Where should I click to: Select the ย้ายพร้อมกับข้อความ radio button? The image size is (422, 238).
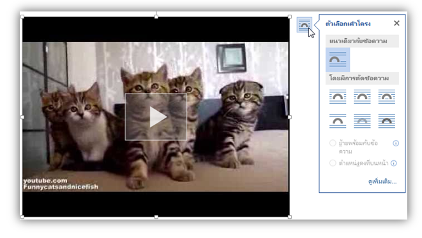[333, 143]
